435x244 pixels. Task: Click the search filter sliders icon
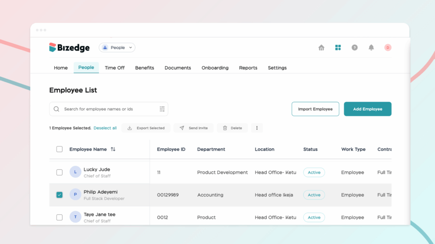coord(162,109)
